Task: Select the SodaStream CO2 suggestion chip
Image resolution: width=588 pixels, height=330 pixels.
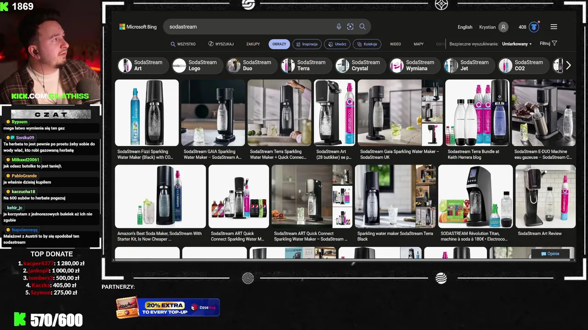Action: (x=523, y=66)
